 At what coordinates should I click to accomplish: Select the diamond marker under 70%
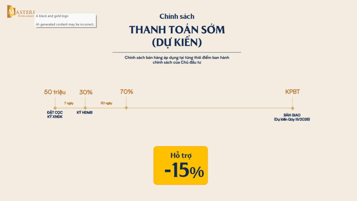tap(126, 108)
